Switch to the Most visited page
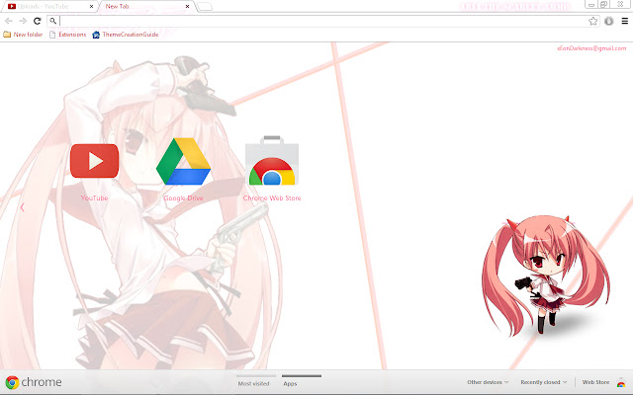633x395 pixels. [x=253, y=383]
